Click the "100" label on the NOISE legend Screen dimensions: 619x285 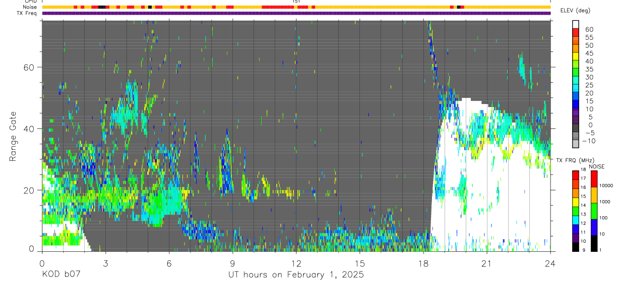click(604, 218)
